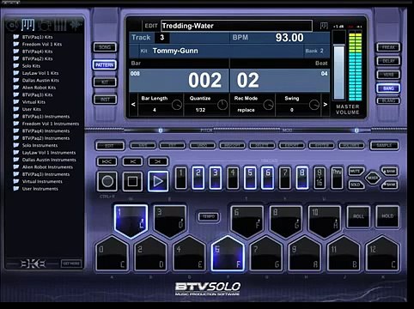
Task: Toggle track 1 button
Action: [x=181, y=178]
